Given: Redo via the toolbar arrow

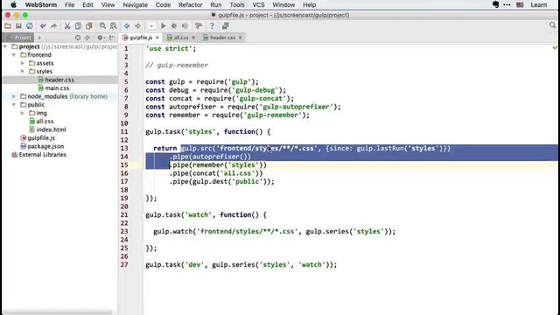Looking at the screenshot, I should tap(54, 25).
